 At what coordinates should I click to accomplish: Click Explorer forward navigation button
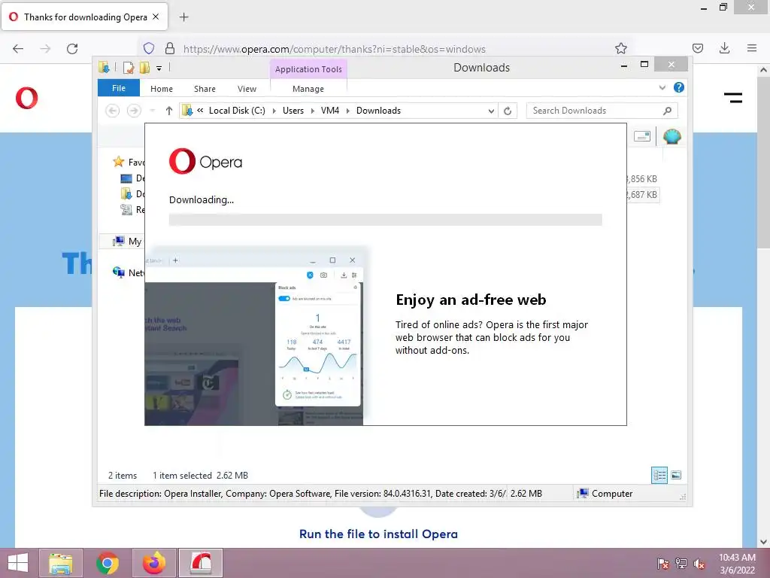pos(134,111)
